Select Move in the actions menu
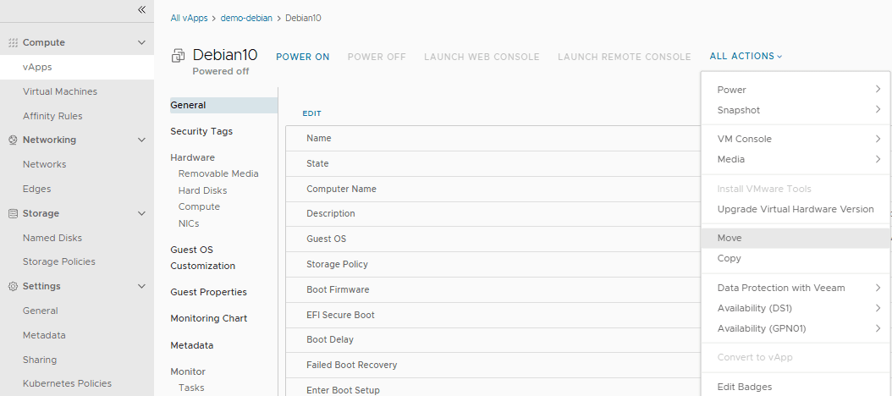Screen dimensions: 892x396 point(796,238)
